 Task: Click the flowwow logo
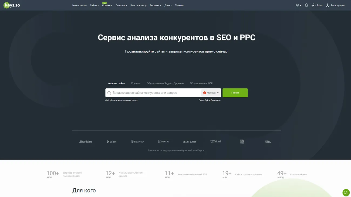(137, 141)
